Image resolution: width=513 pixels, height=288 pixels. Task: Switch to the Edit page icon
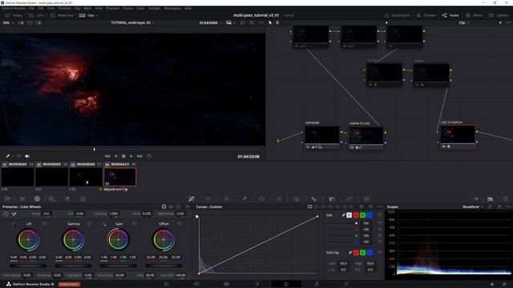[x=226, y=284]
